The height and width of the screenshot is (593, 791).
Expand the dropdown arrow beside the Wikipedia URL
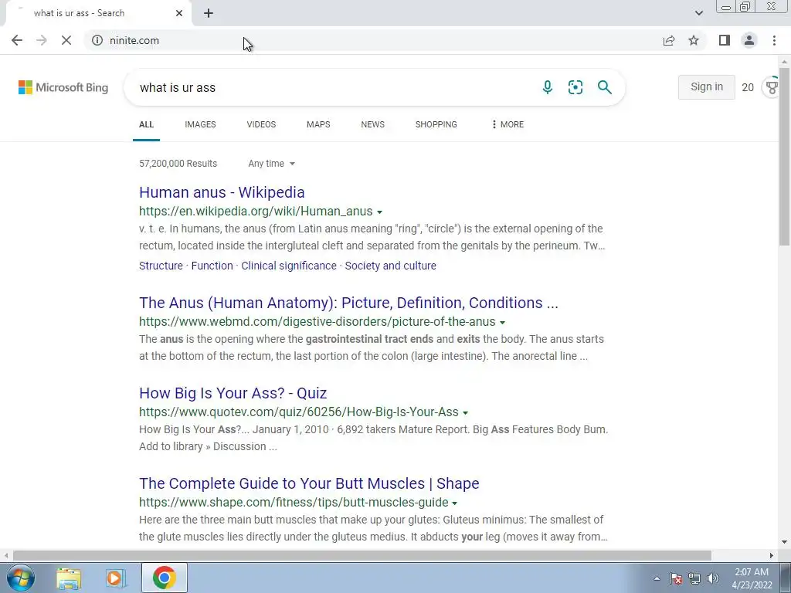pyautogui.click(x=380, y=212)
